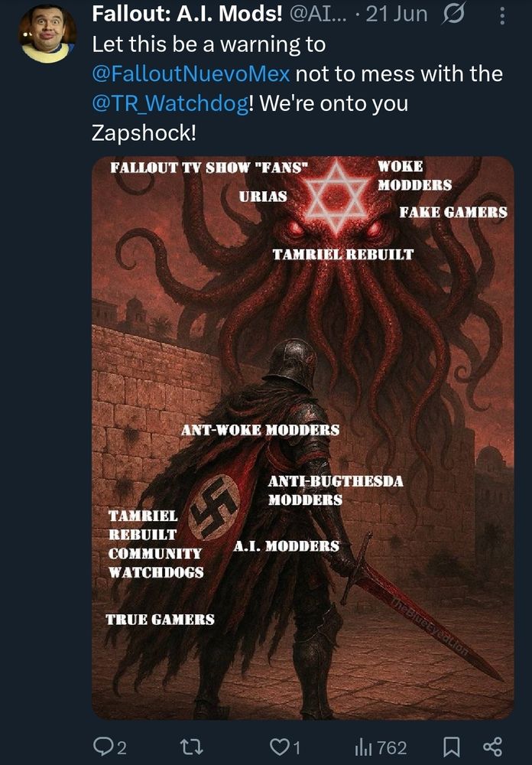
Task: Click the truncated @AI... handle
Action: (319, 14)
